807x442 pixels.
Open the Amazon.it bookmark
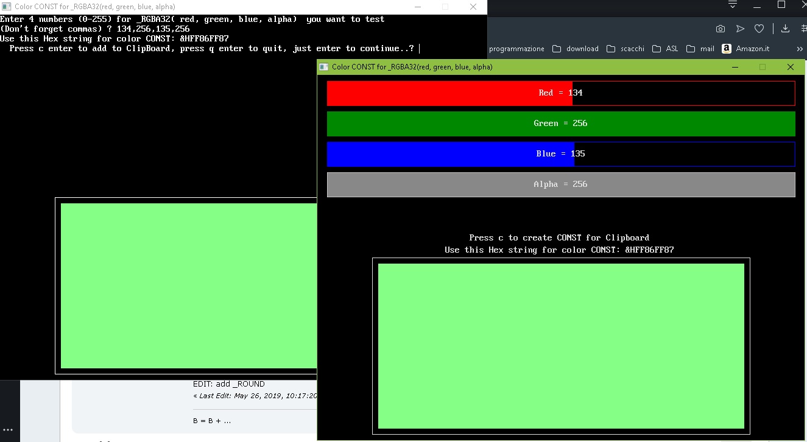pos(745,49)
